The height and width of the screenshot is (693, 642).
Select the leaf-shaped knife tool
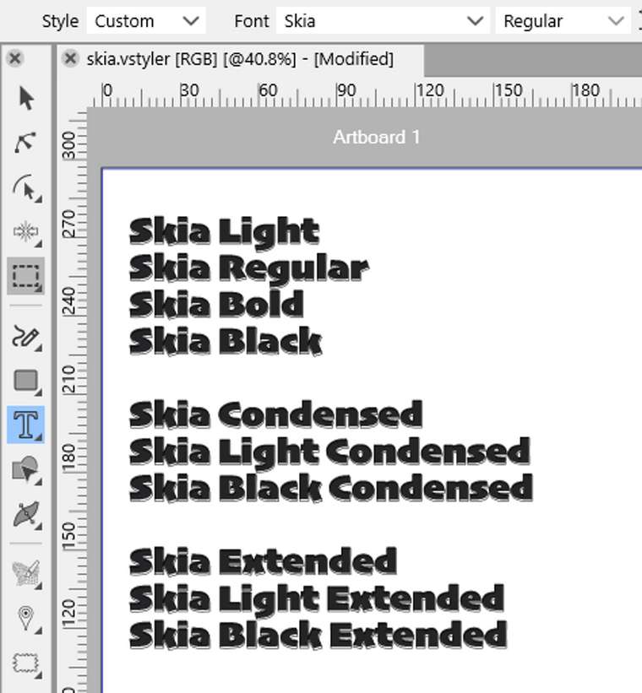click(x=26, y=514)
